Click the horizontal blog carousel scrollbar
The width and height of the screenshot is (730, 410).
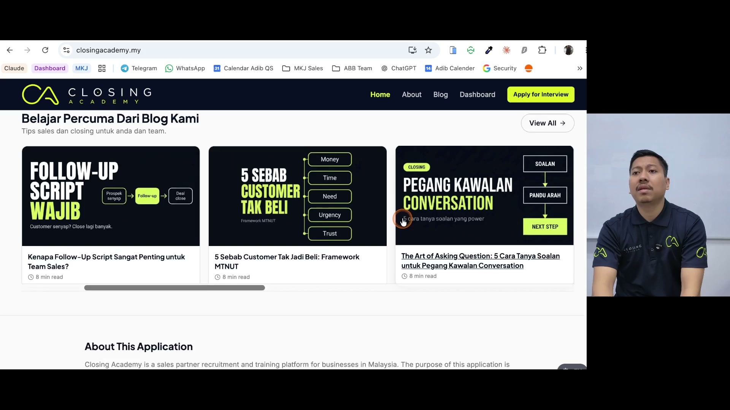pos(175,288)
